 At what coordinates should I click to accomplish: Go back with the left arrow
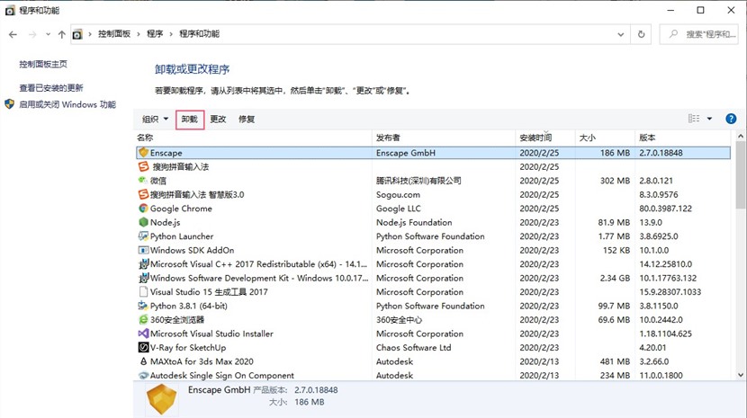(13, 34)
